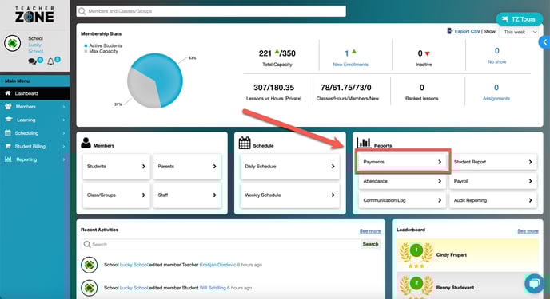Expand the Members sidebar menu
The image size is (550, 299).
(34, 107)
